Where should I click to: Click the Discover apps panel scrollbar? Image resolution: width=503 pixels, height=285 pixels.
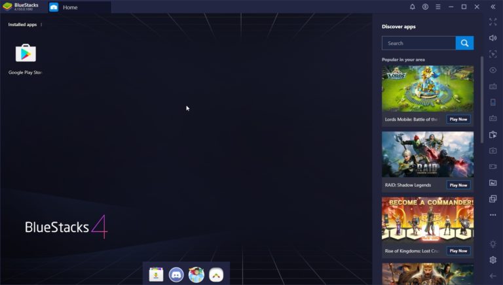click(482, 100)
